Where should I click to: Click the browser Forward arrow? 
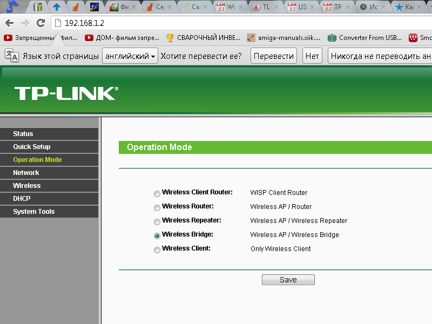[x=25, y=23]
